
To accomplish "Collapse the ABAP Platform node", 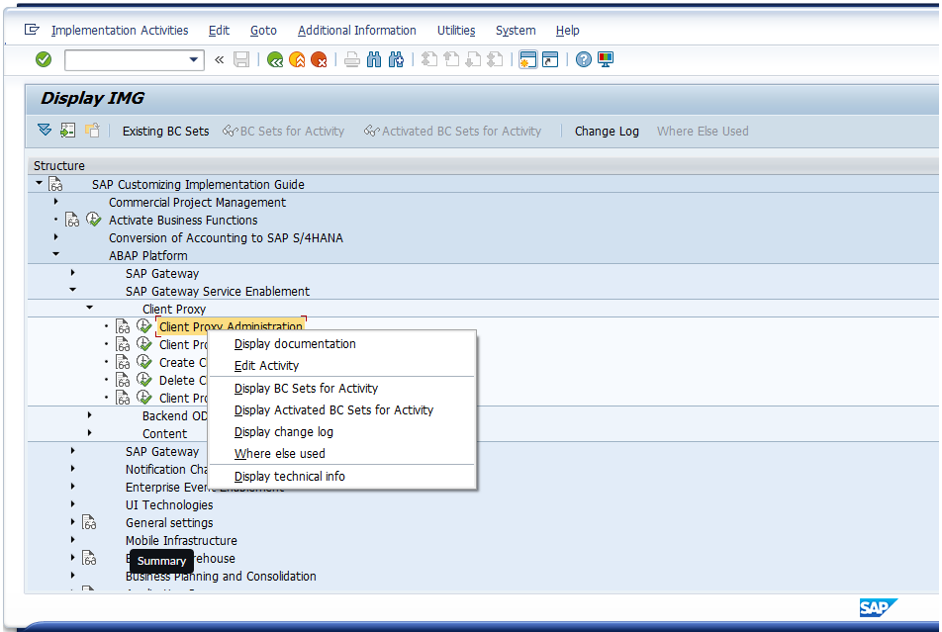I will (x=55, y=254).
